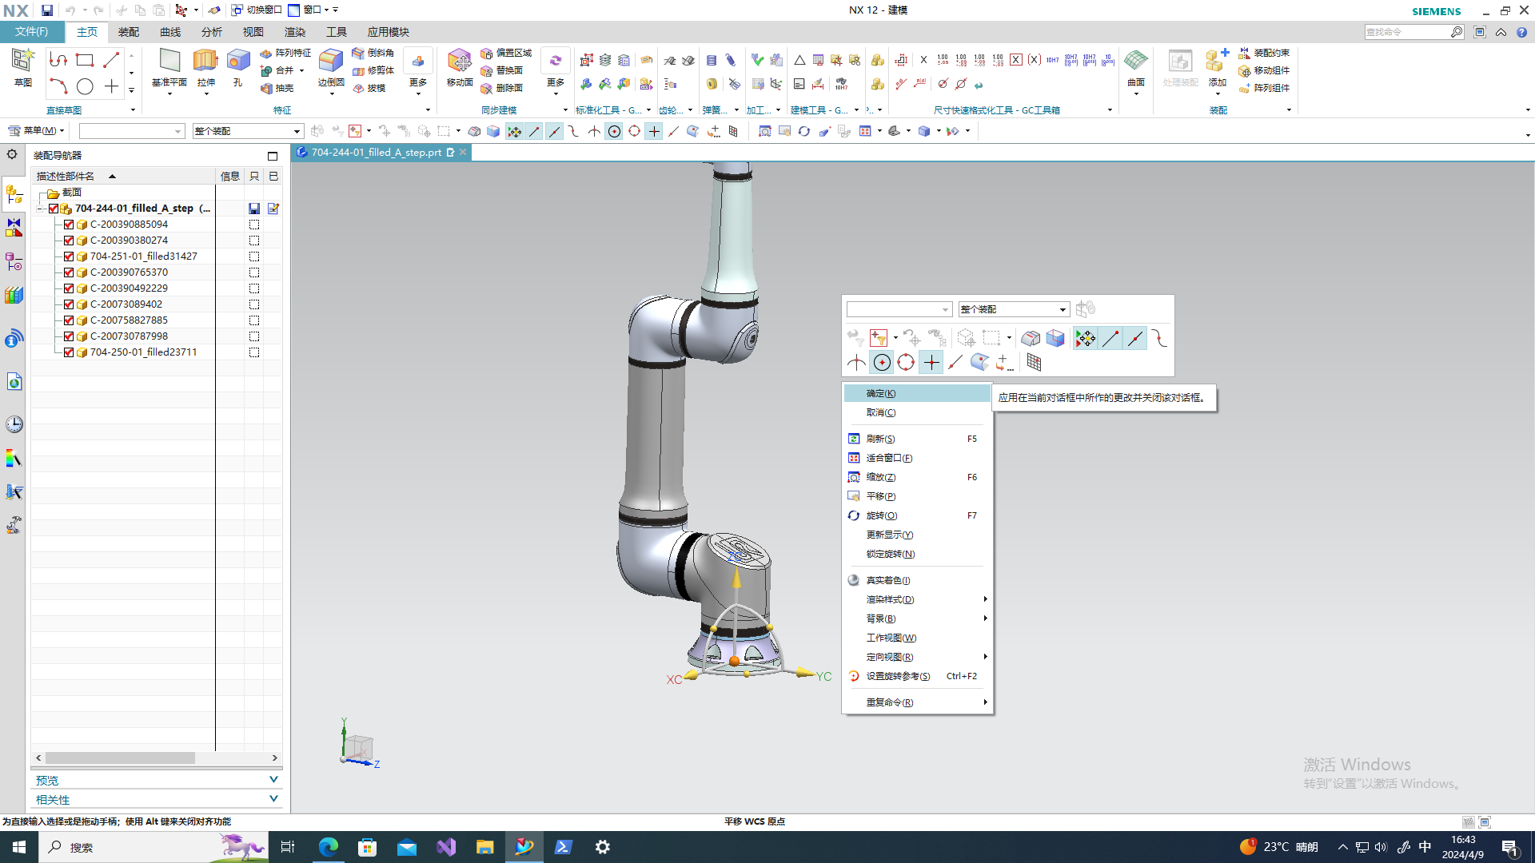The image size is (1535, 863).
Task: Open the 草图 sketch tool
Action: click(x=22, y=67)
